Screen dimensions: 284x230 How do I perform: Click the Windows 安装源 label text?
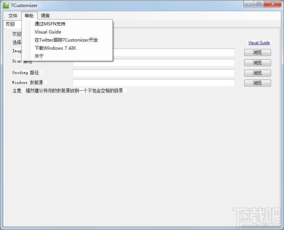coord(29,82)
